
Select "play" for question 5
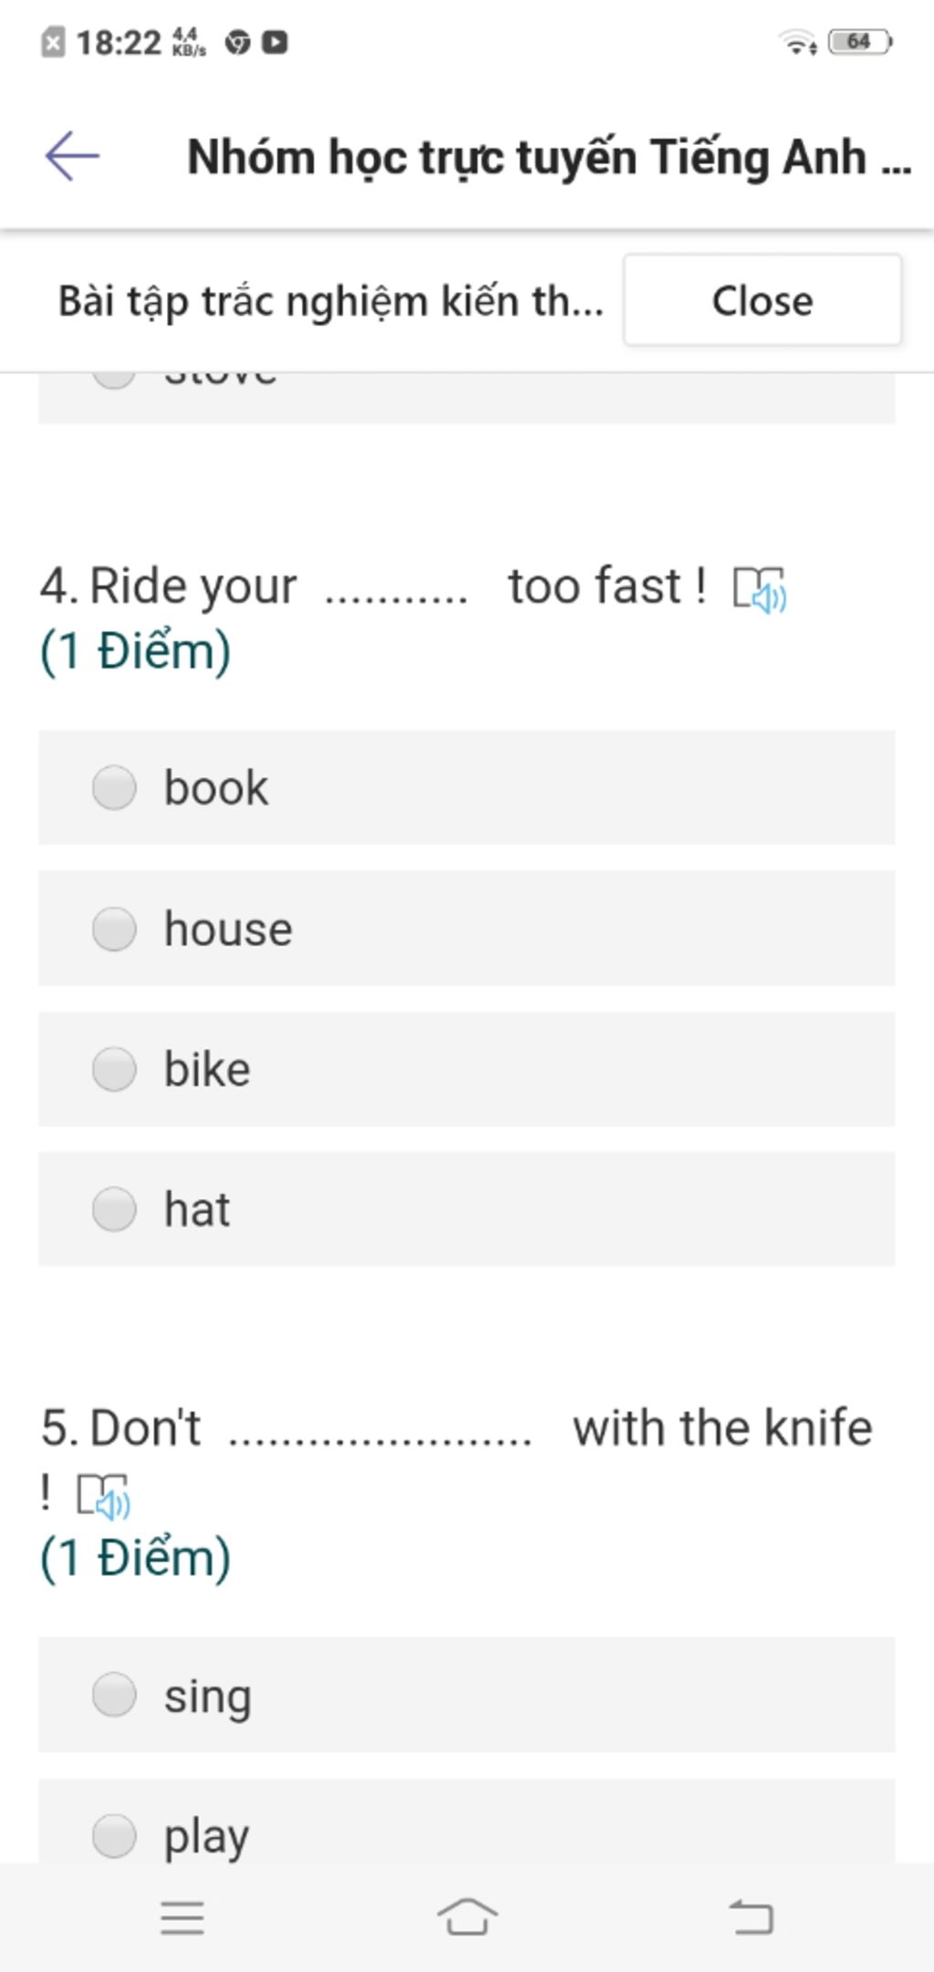pos(114,1835)
